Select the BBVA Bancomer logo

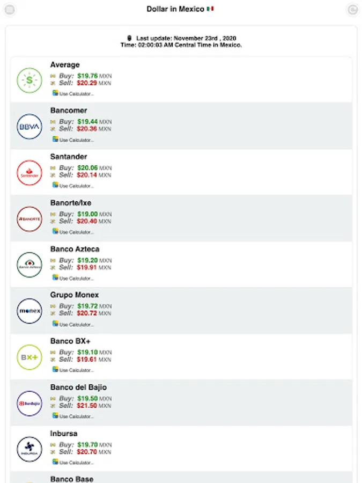(29, 127)
